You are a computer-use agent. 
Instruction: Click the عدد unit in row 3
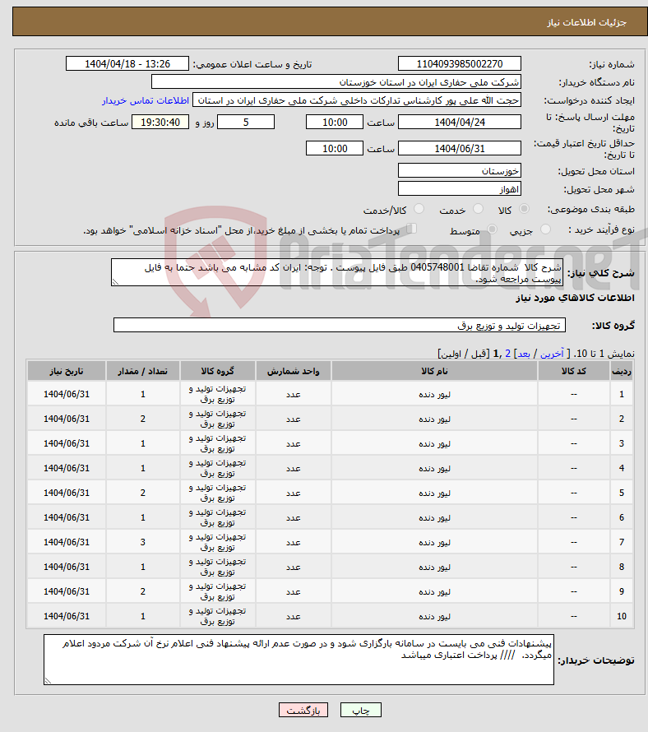coord(294,444)
